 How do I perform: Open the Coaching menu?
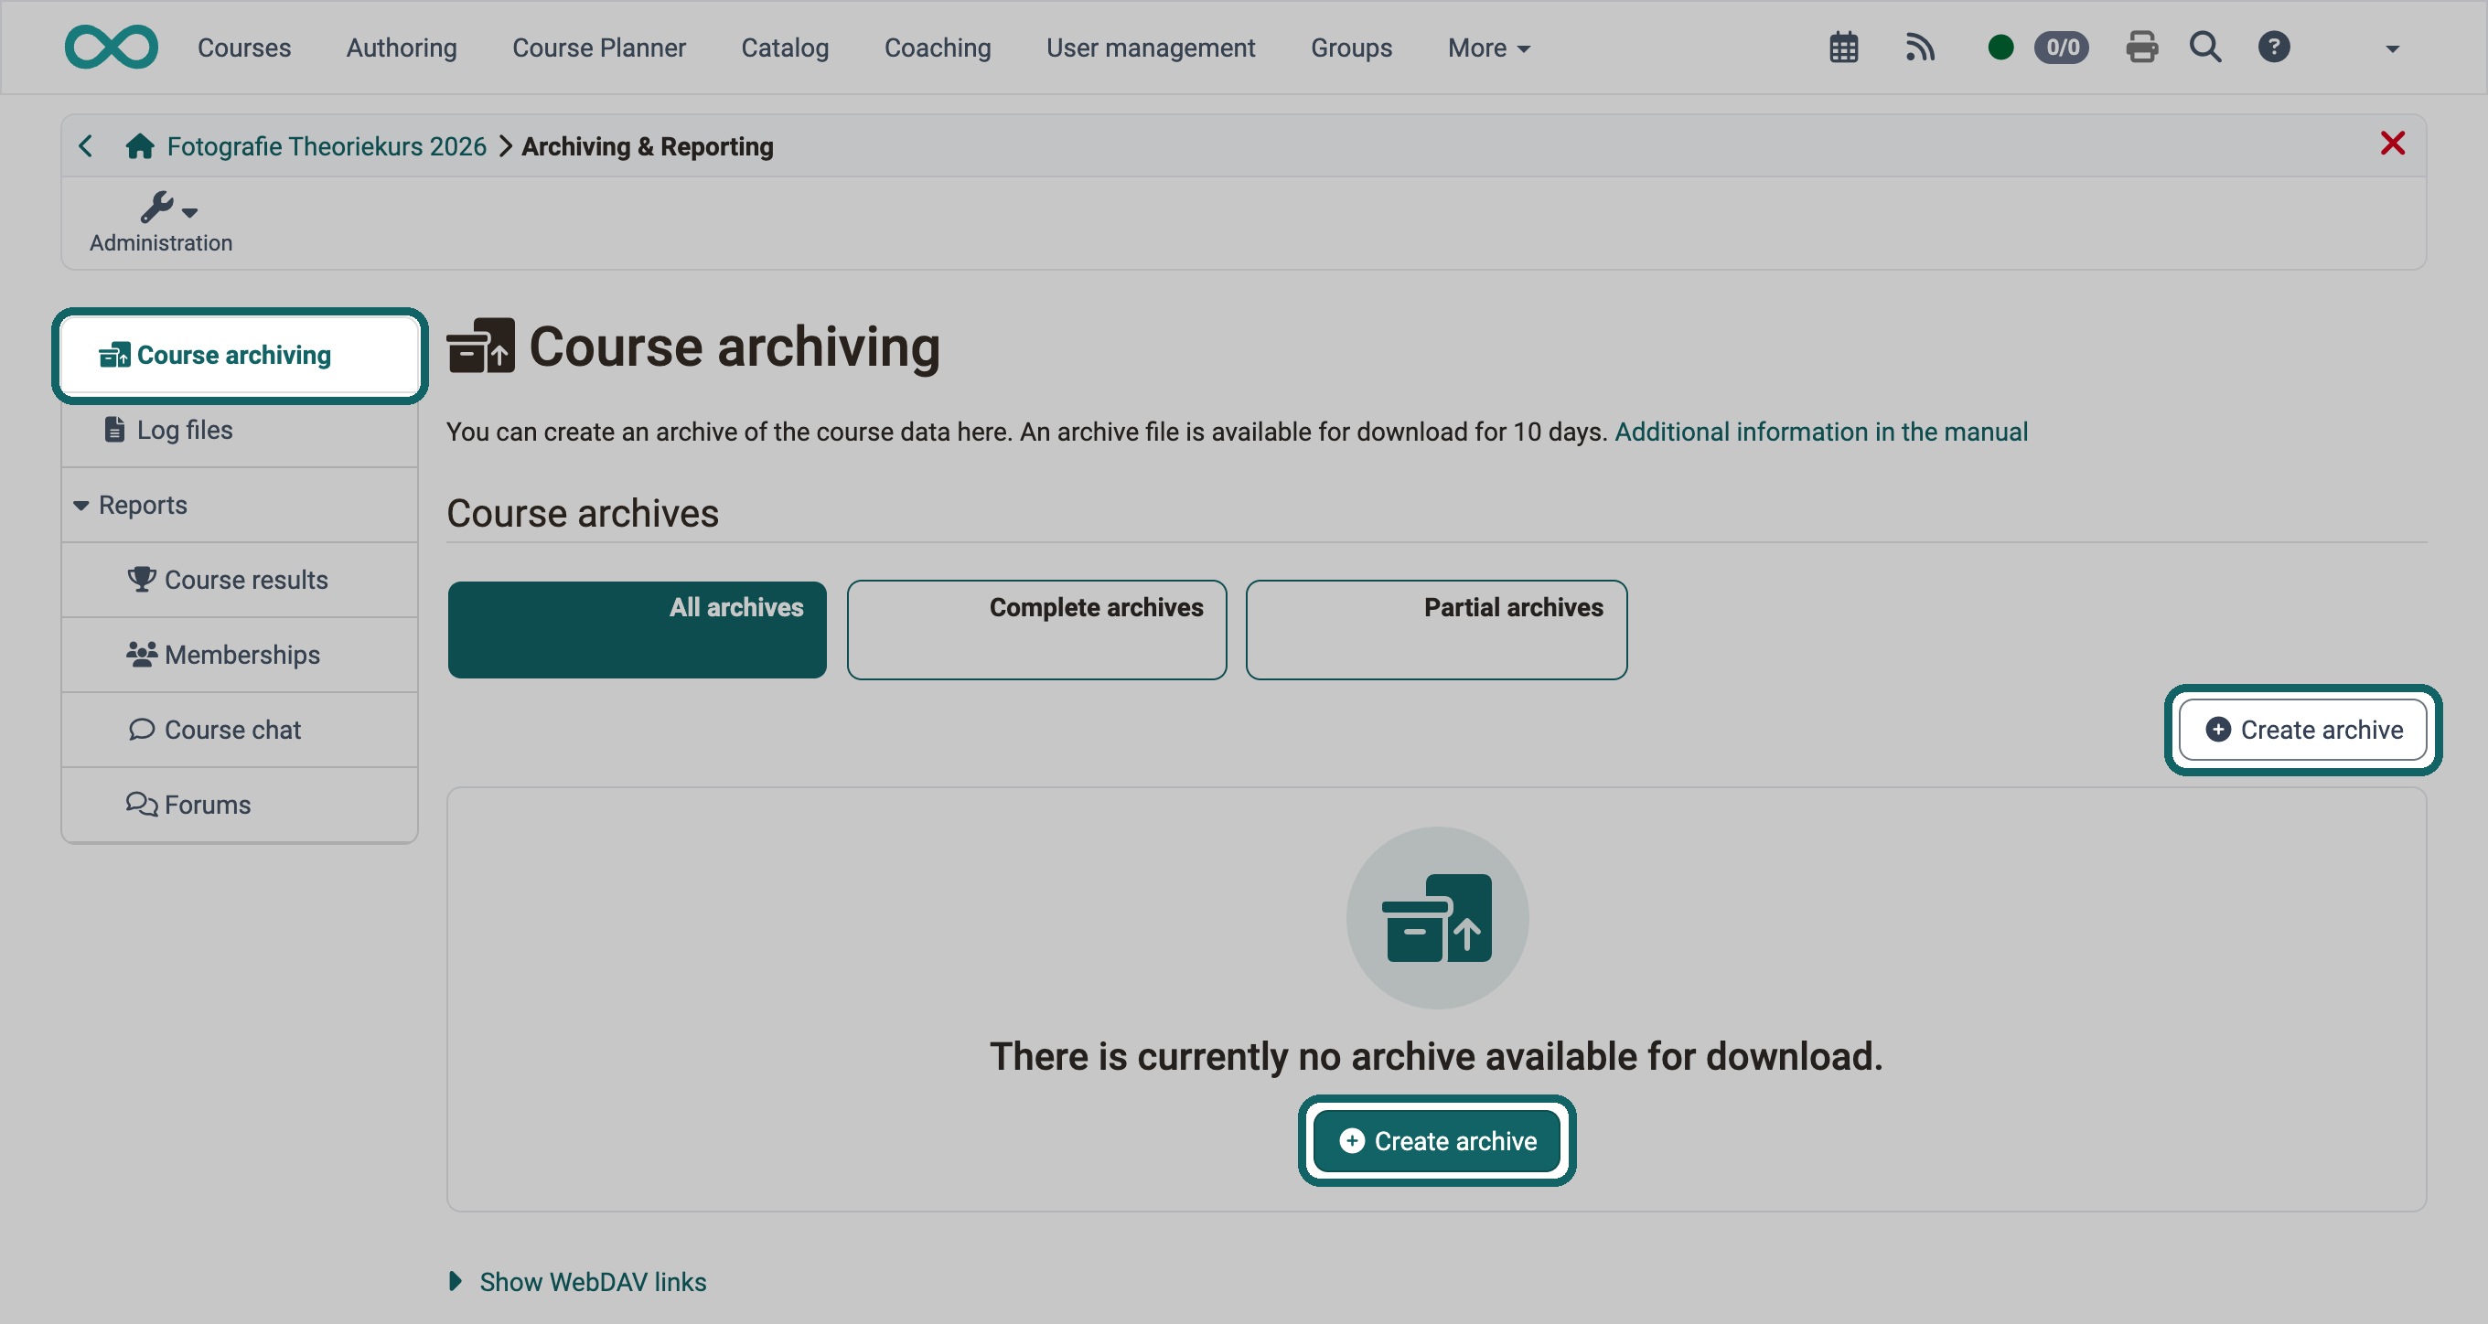938,48
